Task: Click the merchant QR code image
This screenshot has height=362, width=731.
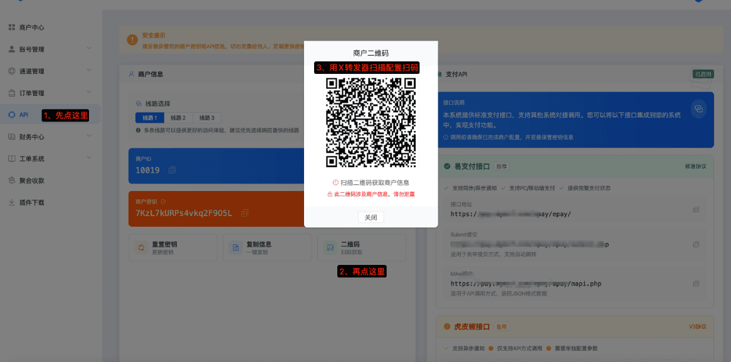Action: coord(371,122)
